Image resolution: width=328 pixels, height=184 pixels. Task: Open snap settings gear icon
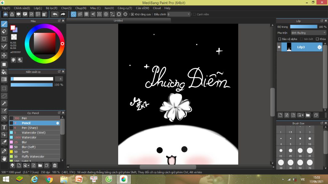(125, 14)
